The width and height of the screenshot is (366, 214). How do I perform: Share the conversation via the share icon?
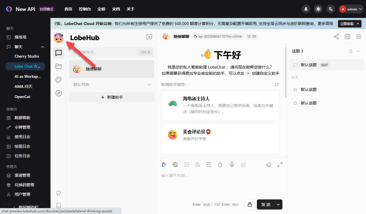[336, 37]
